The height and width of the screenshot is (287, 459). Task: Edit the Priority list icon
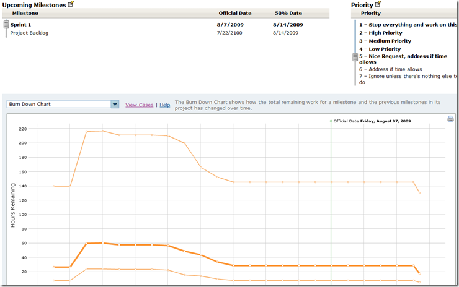378,4
